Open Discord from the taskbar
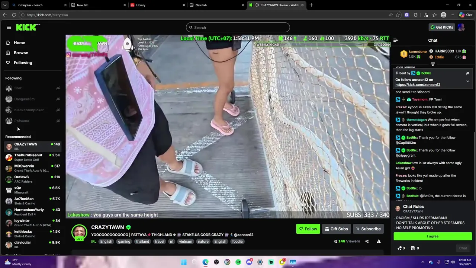The image size is (476, 268). (x=249, y=262)
